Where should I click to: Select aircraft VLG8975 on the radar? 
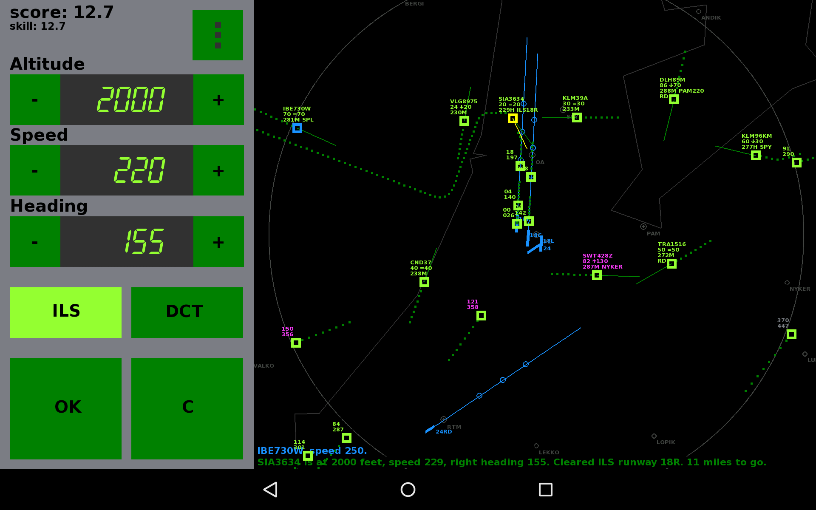pos(464,121)
